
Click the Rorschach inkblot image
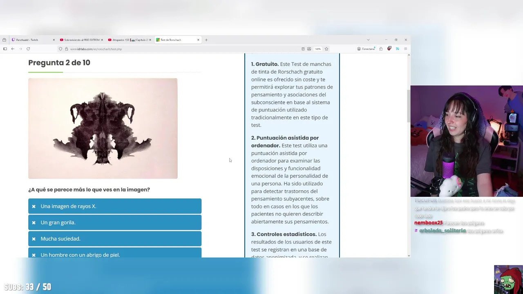point(103,128)
